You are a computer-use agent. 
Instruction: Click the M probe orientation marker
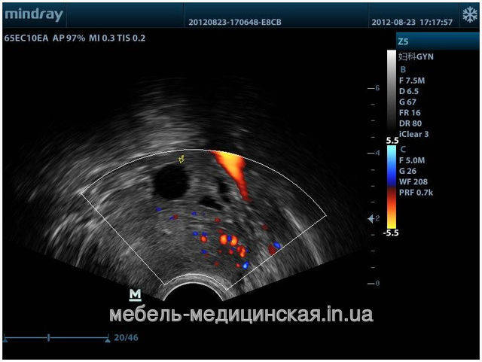click(x=136, y=293)
